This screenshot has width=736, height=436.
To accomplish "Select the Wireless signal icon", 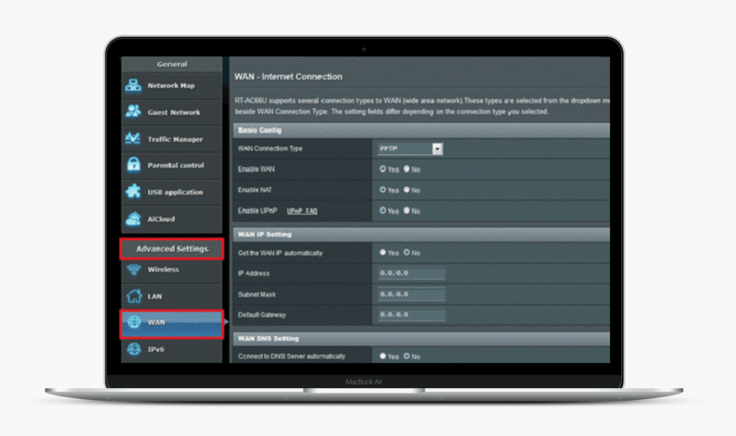I will coord(134,270).
